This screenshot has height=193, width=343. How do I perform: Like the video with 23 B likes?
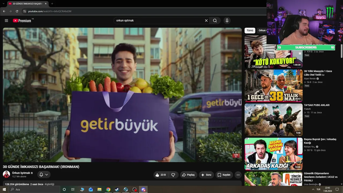161,175
